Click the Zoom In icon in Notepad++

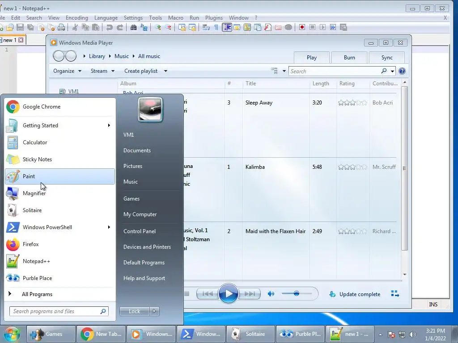pos(158,27)
